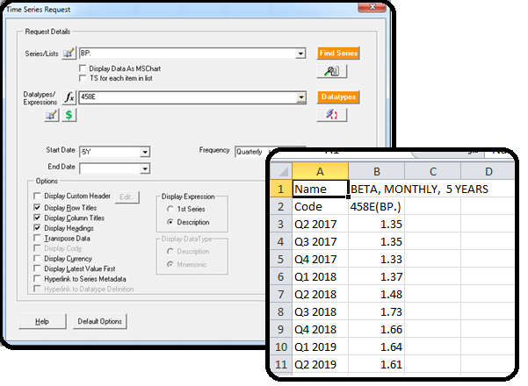Open the fx expression builder
The width and height of the screenshot is (528, 386).
[68, 97]
